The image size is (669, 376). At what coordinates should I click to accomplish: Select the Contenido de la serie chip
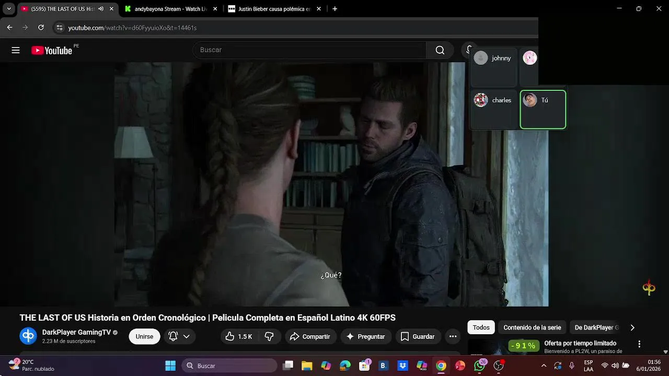point(532,327)
